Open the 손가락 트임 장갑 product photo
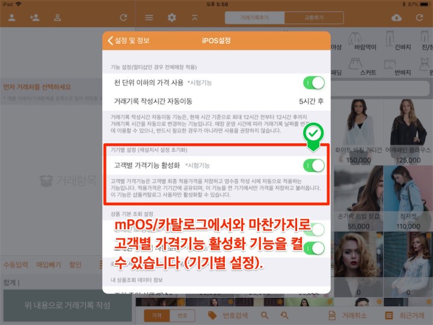This screenshot has height=325, width=433. (x=358, y=189)
